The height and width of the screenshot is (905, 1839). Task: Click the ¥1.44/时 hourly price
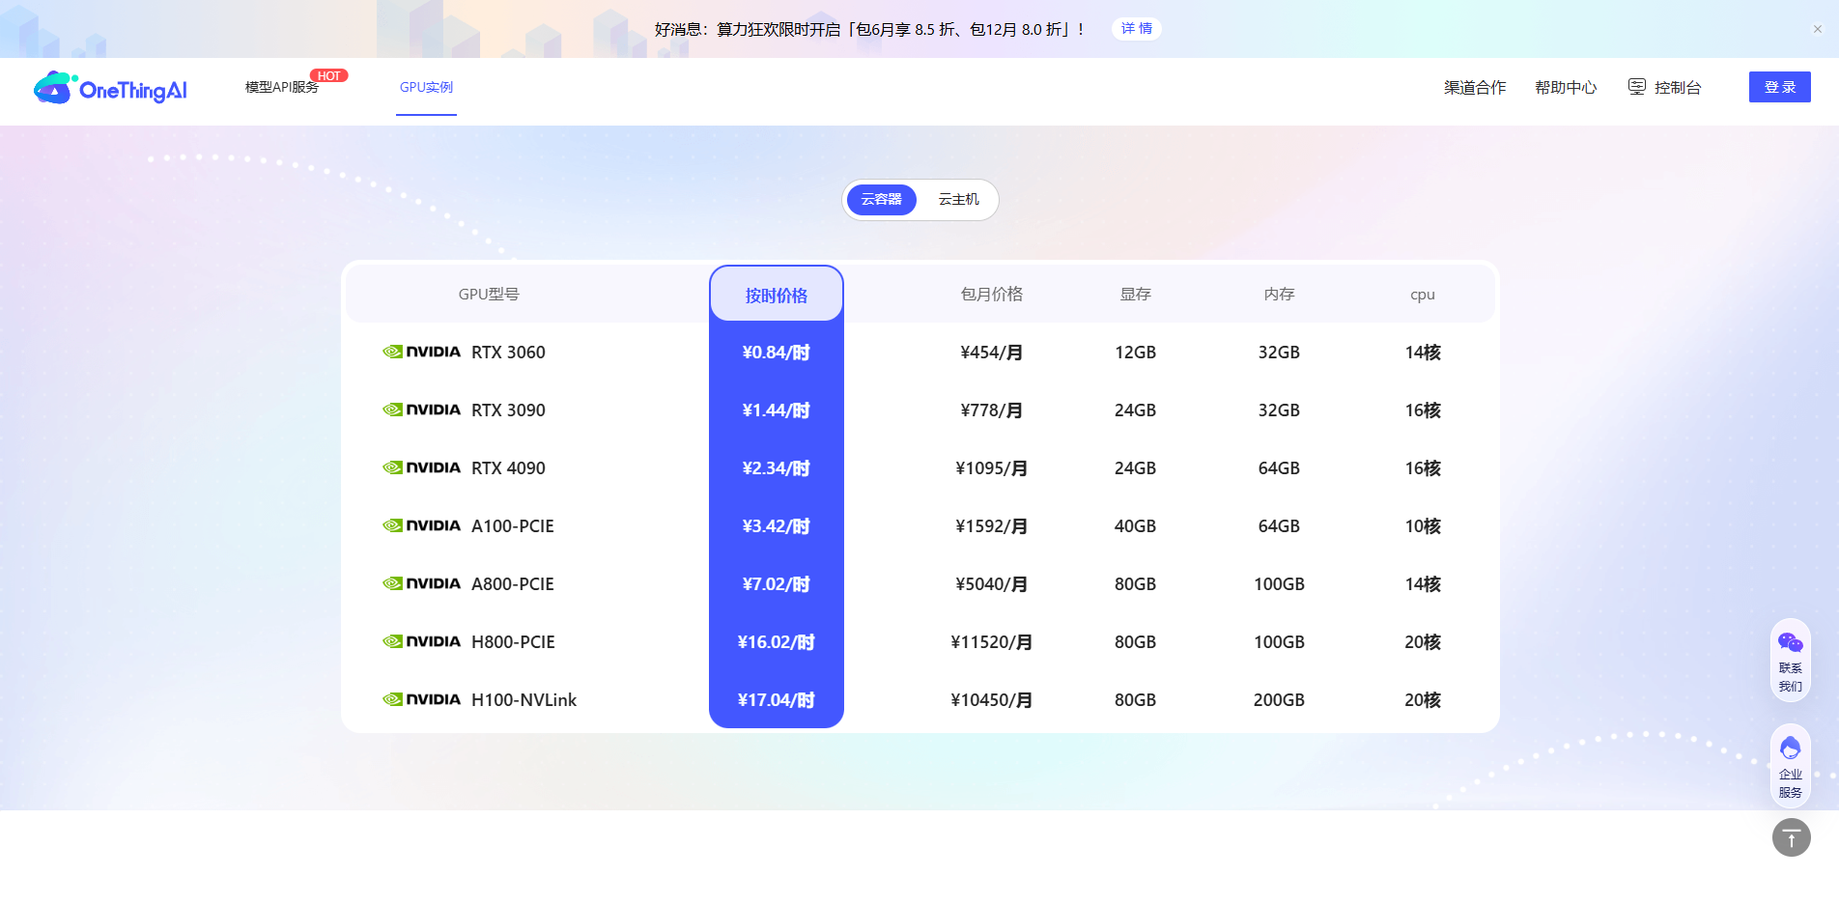(777, 410)
